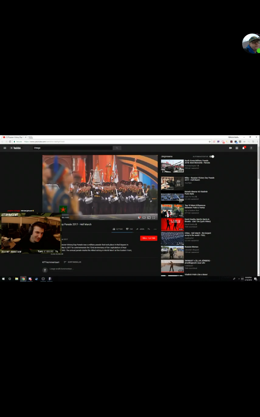Bookmark this page with the star icon
This screenshot has width=260, height=417.
pyautogui.click(x=210, y=142)
